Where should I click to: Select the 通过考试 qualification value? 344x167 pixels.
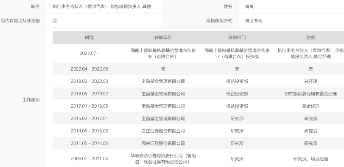click(254, 21)
